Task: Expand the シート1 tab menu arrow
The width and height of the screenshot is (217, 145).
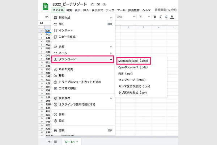Action: [77, 141]
